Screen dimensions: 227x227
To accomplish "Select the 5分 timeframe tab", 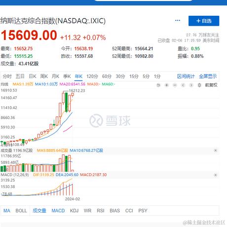I will (x=146, y=76).
